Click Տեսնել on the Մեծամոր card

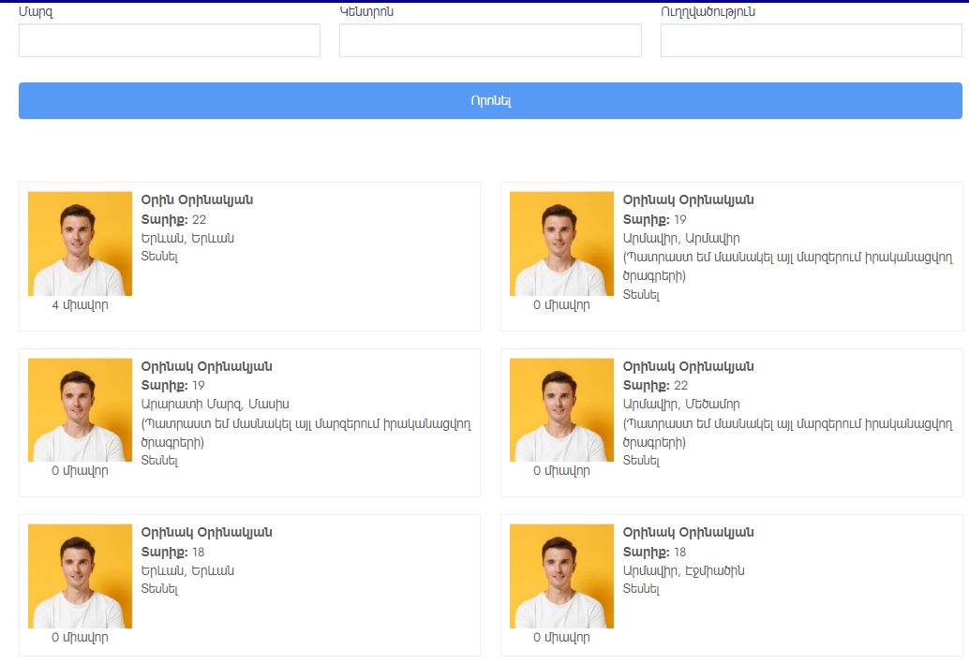pos(641,461)
